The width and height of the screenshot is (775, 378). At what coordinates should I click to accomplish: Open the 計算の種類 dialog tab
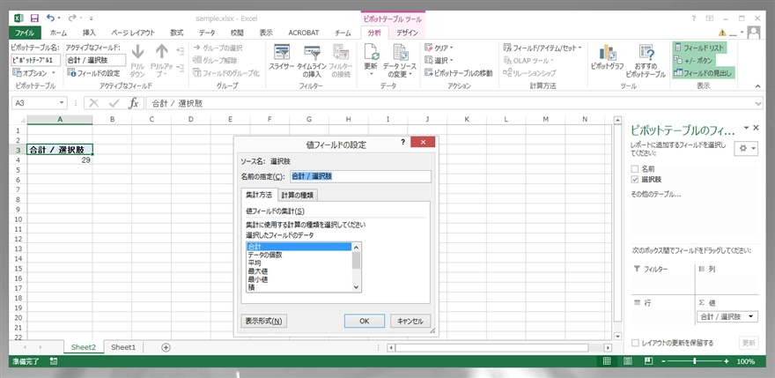297,196
